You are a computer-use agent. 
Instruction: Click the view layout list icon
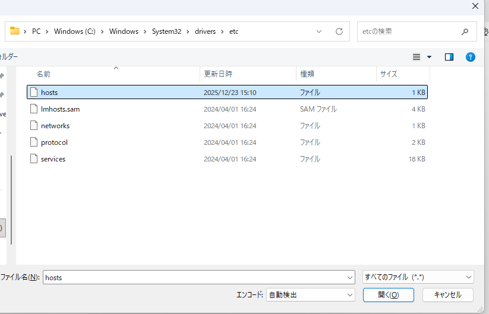pos(417,57)
